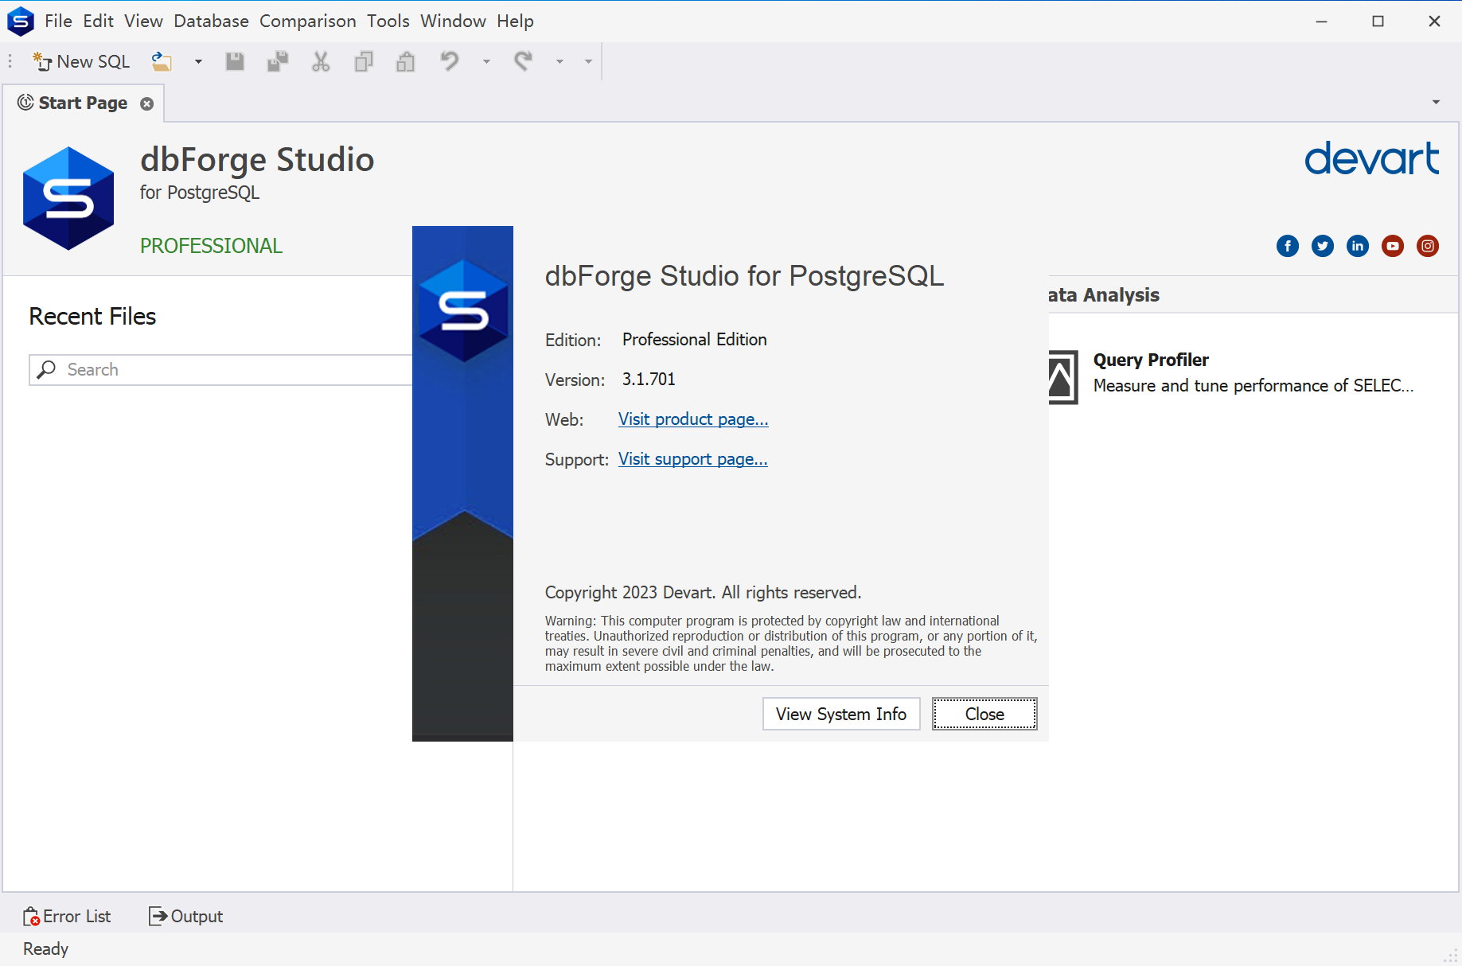Viewport: 1462px width, 966px height.
Task: Select the Data Analysis section tab
Action: (x=1103, y=295)
